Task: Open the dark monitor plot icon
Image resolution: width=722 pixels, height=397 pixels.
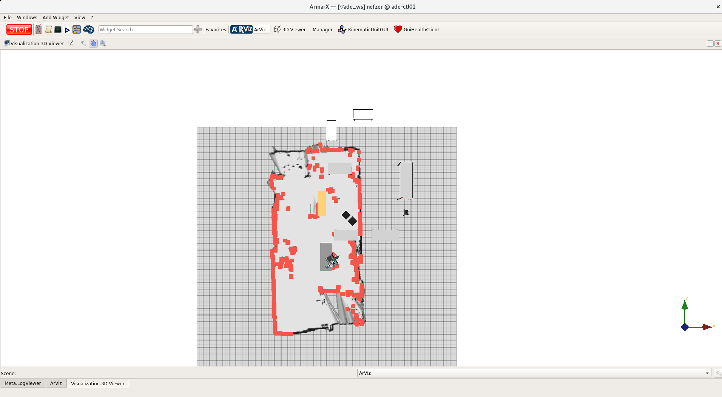Action: pos(58,29)
